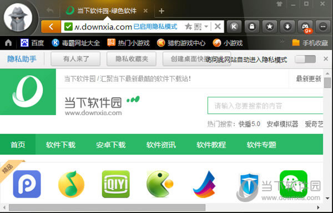Open favorites star toolbar button

(x=270, y=27)
